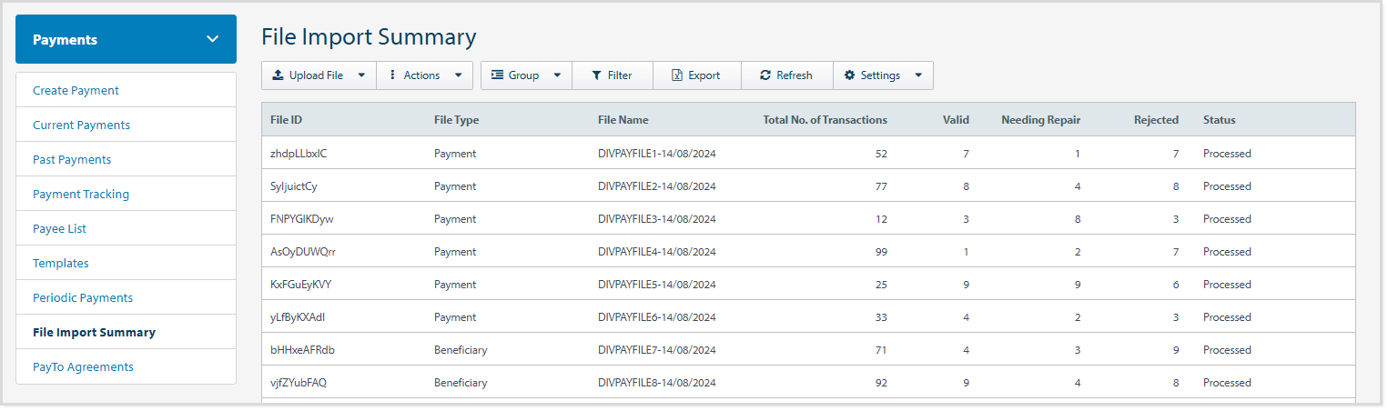This screenshot has width=1388, height=411.
Task: Refresh the file import list
Action: click(x=765, y=75)
